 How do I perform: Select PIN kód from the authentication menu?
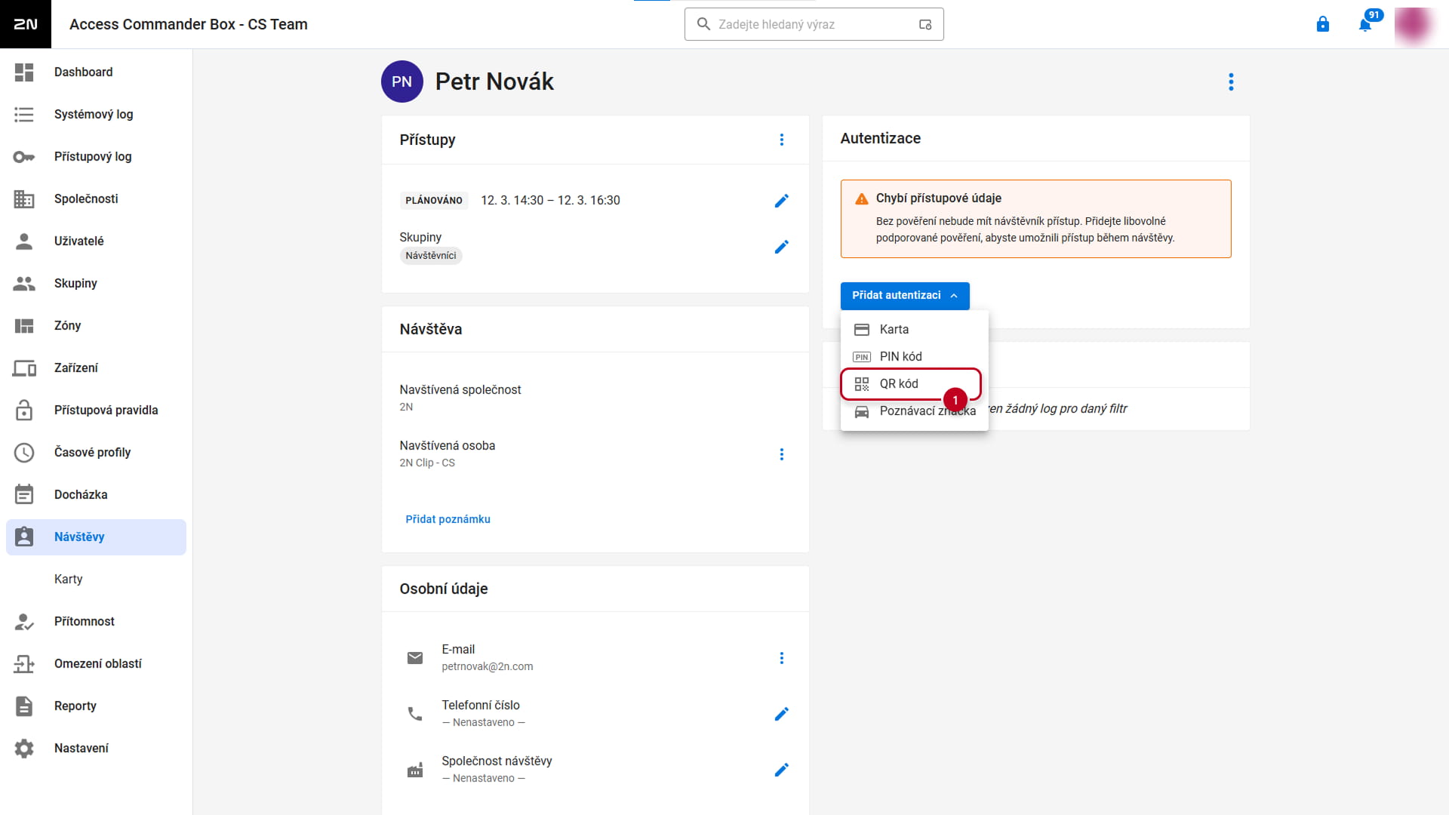(915, 357)
